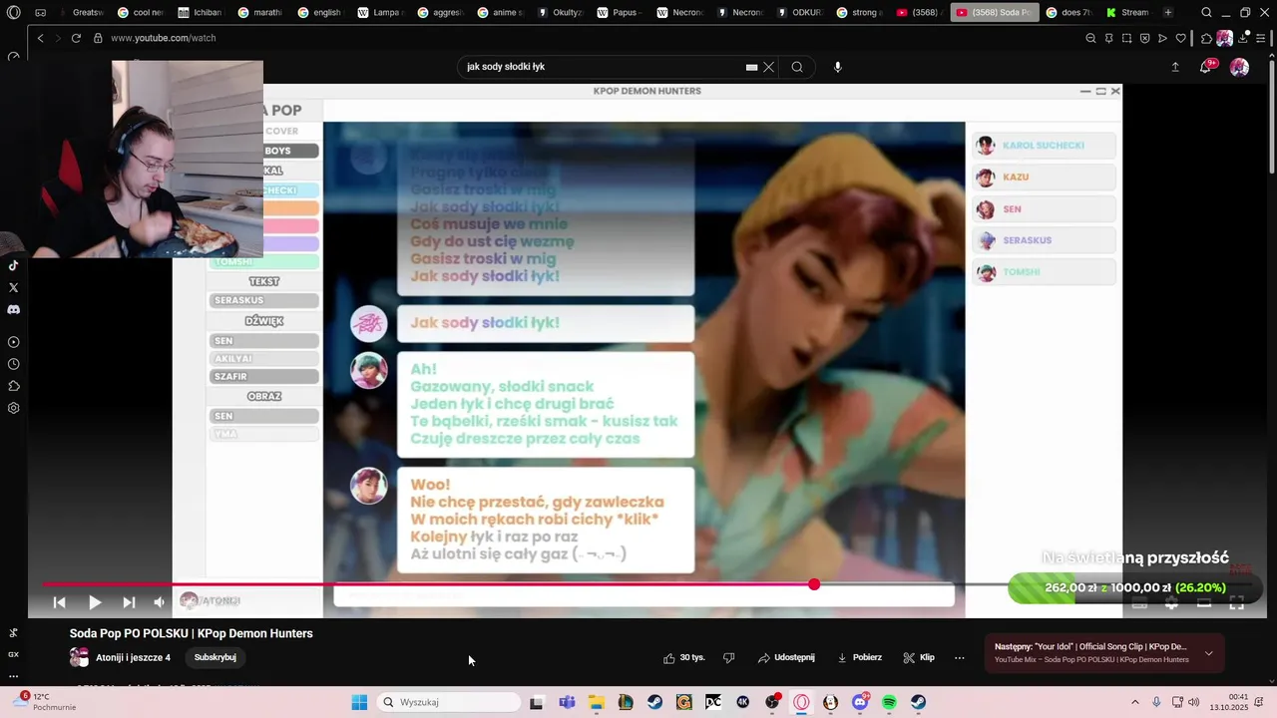Open Discord in the Opera sidebar
Viewport: 1277px width, 718px height.
(x=13, y=309)
